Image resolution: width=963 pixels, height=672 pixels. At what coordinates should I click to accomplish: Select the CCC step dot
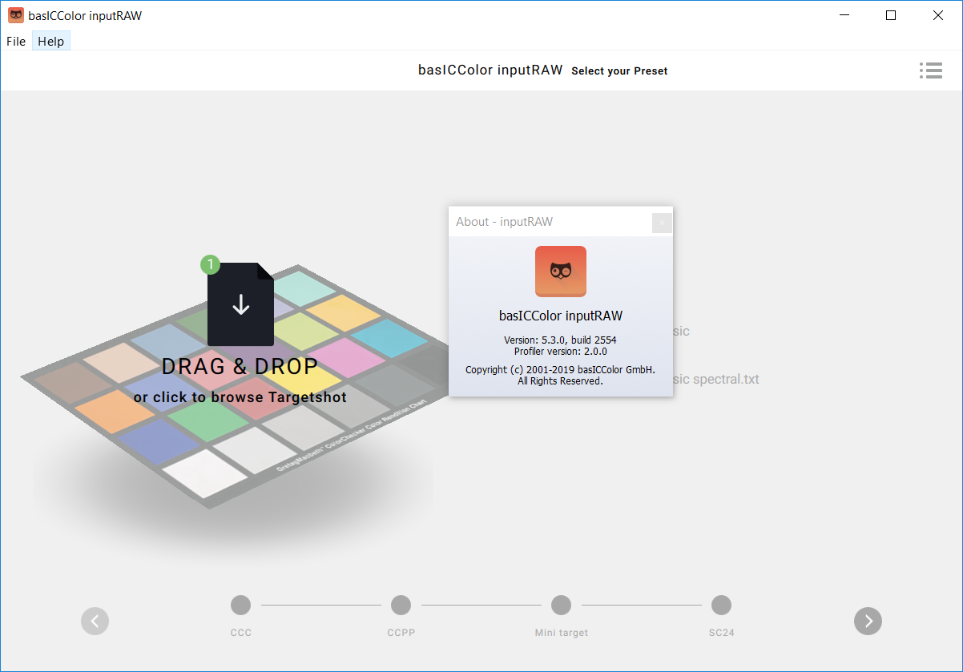click(x=240, y=605)
